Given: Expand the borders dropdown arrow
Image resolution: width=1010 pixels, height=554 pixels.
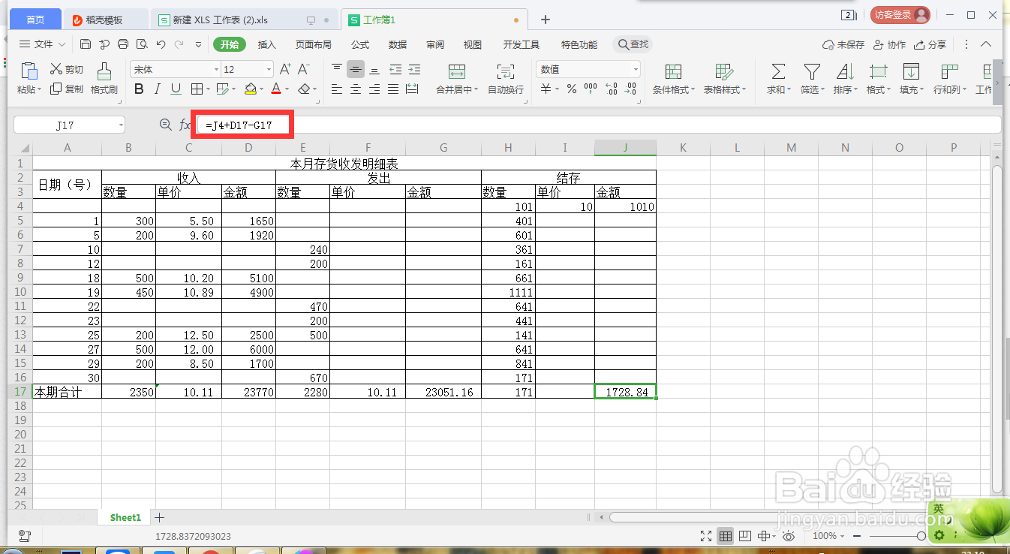Looking at the screenshot, I should coord(209,89).
